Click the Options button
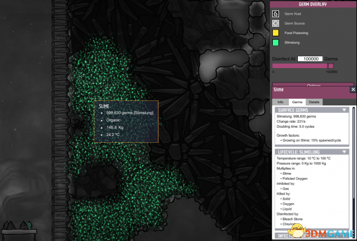 (313, 84)
